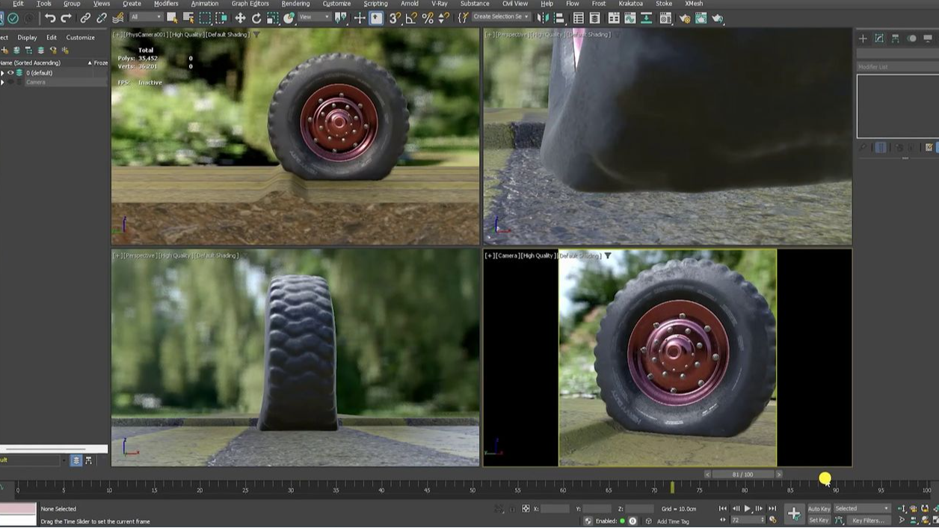Activate the Scale tool

(272, 19)
